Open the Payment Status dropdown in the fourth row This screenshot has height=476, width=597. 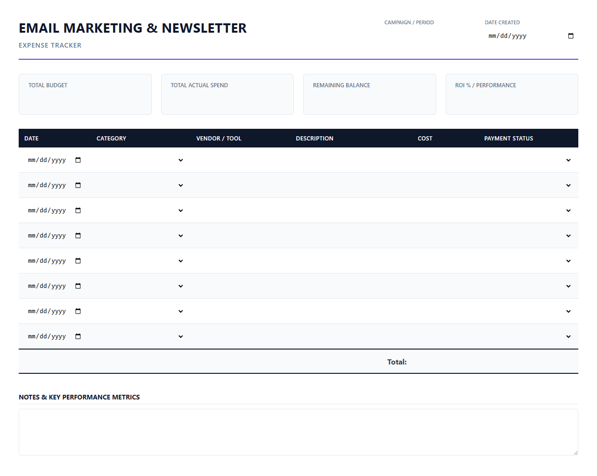528,236
